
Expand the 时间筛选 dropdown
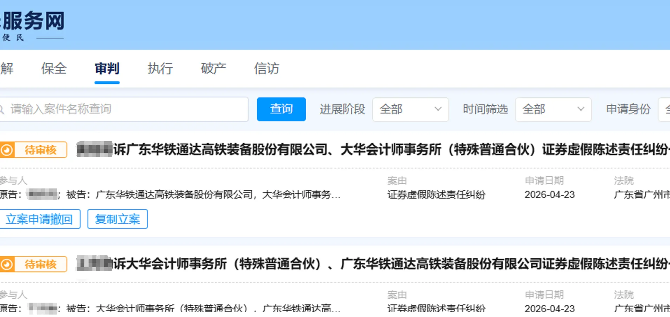tap(553, 109)
